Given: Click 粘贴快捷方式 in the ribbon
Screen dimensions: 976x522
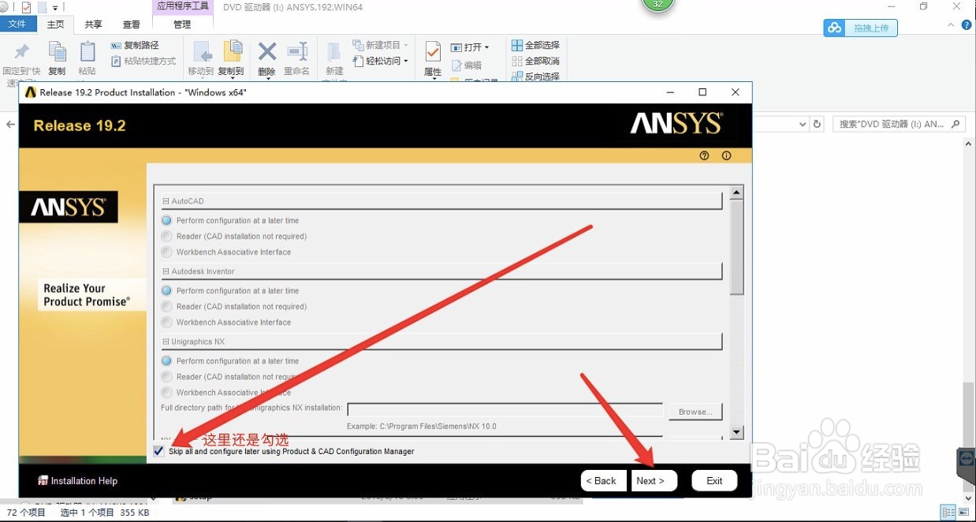Looking at the screenshot, I should click(x=143, y=62).
